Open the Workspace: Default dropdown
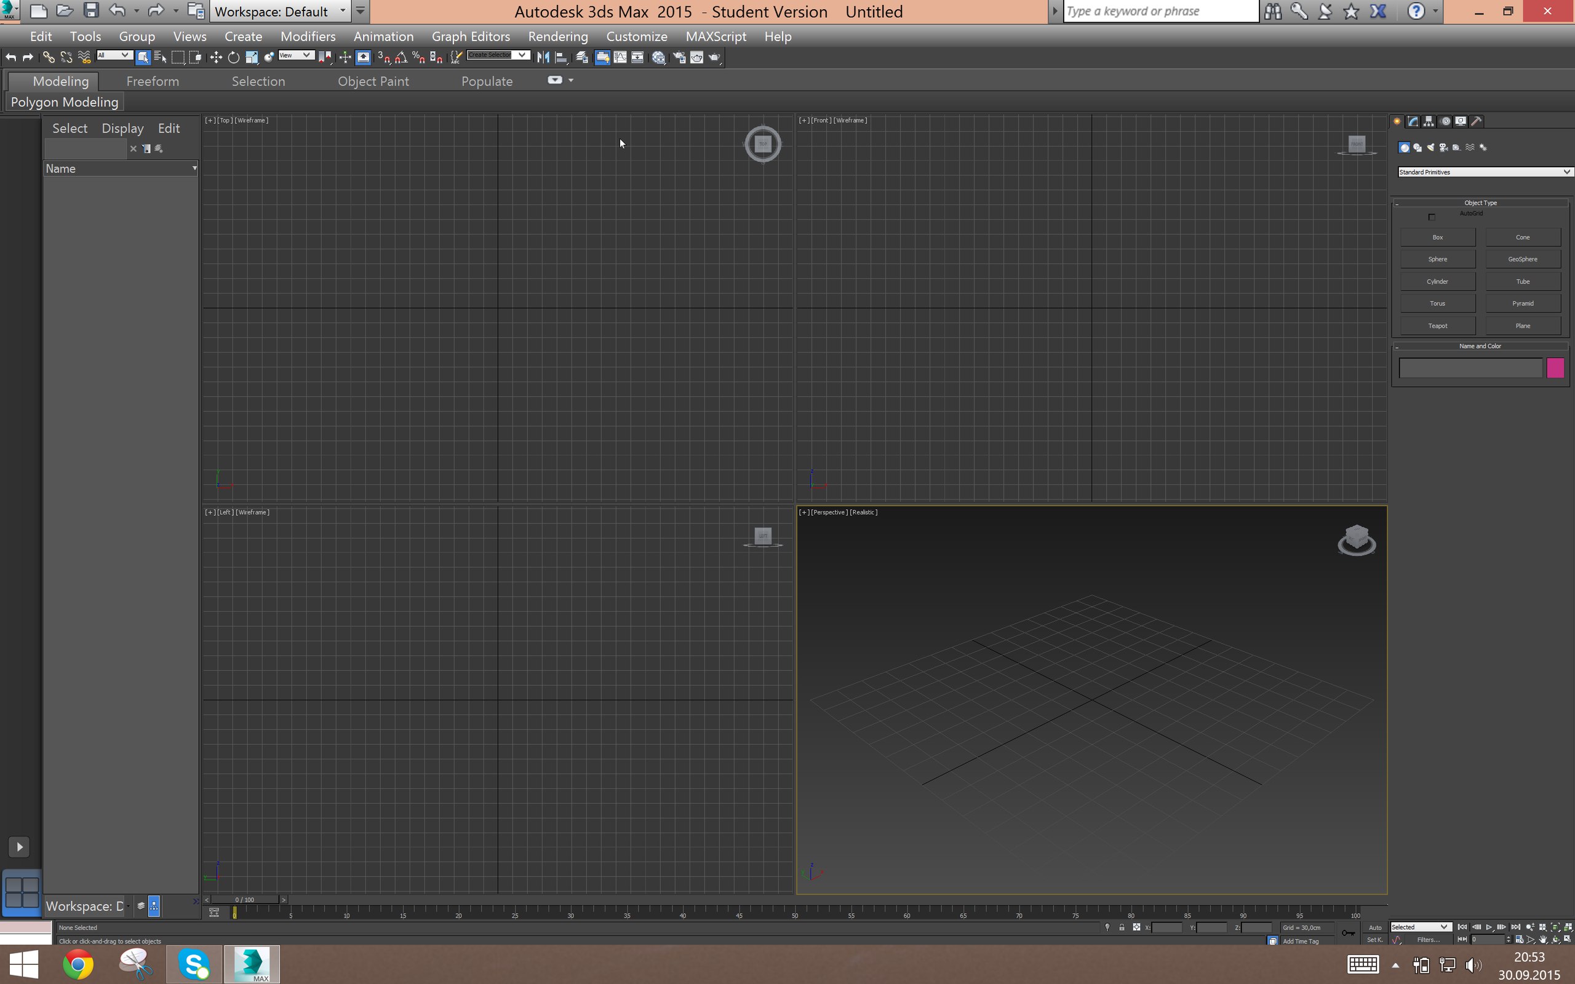 [x=281, y=12]
